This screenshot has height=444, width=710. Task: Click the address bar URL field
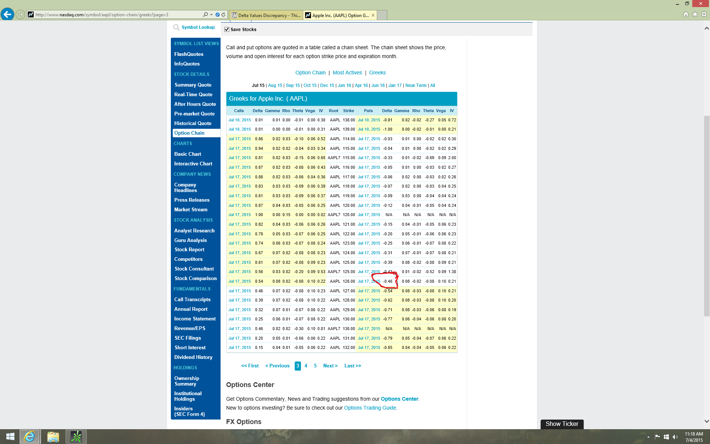click(118, 15)
